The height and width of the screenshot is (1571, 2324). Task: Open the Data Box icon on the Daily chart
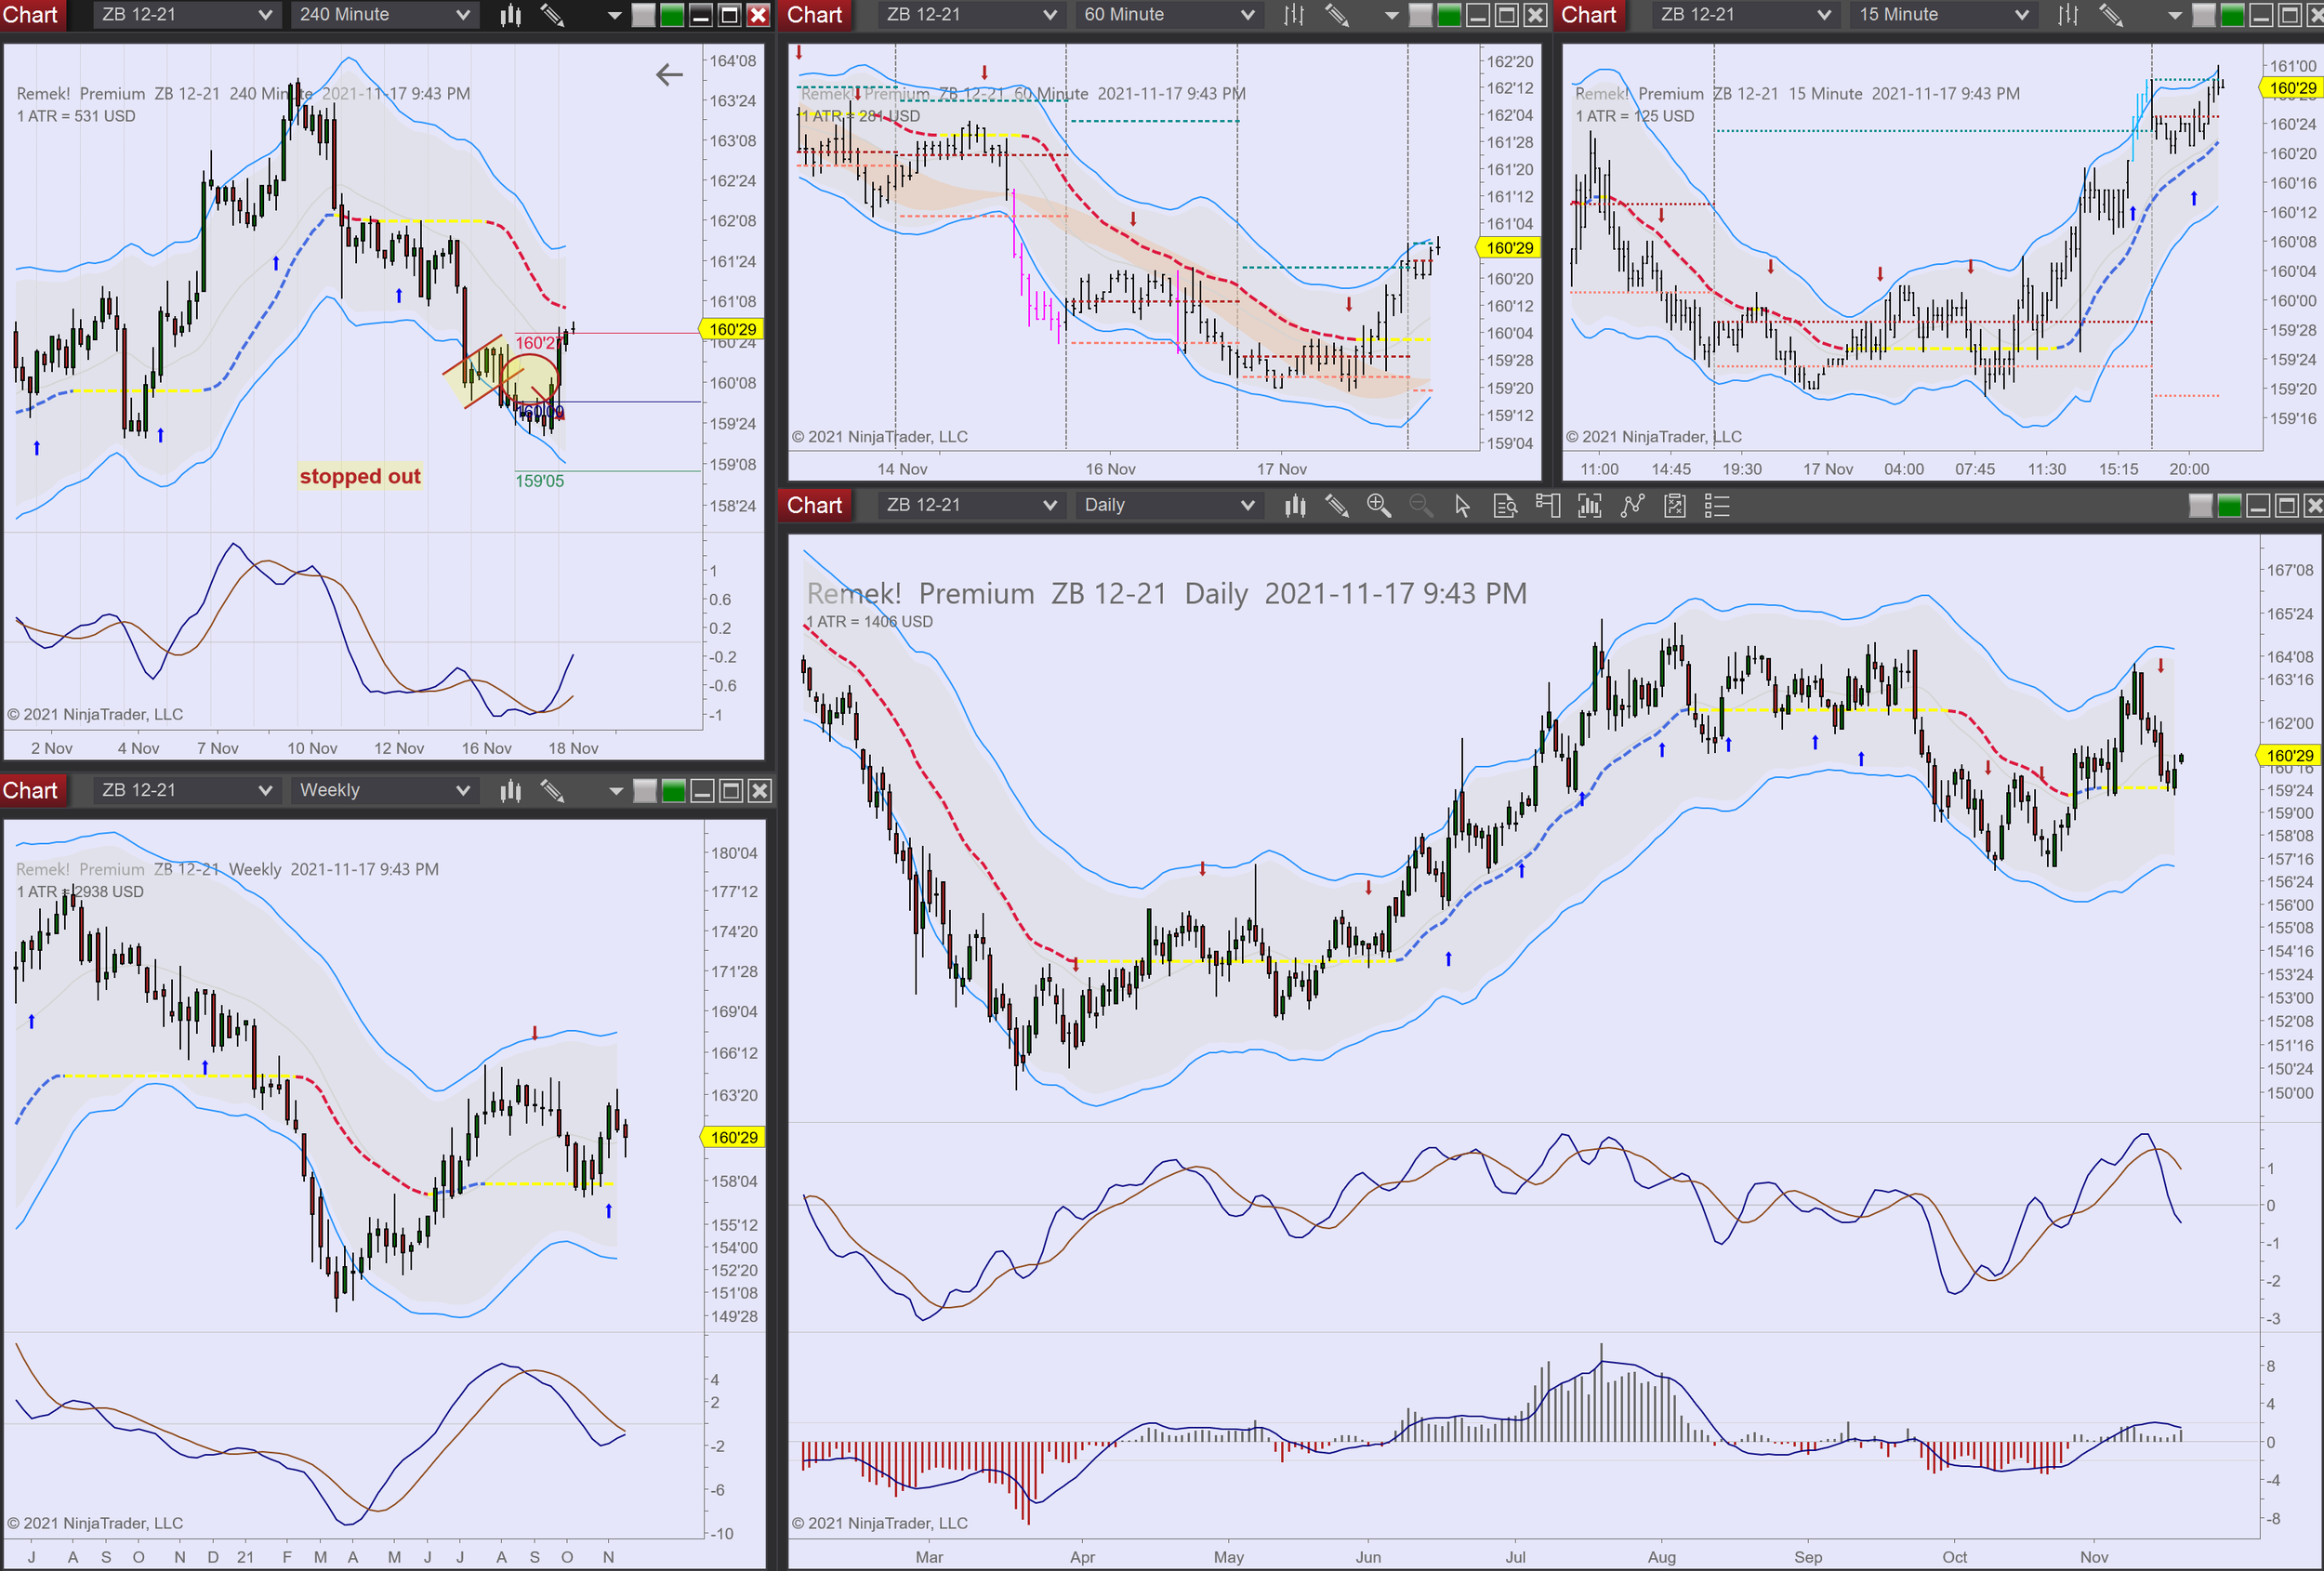click(1505, 506)
